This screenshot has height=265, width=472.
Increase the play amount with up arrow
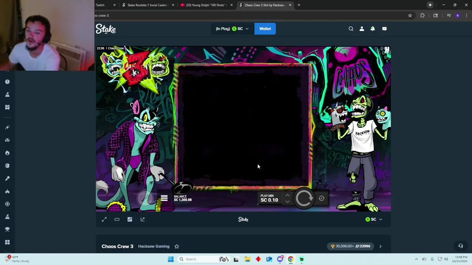(287, 195)
